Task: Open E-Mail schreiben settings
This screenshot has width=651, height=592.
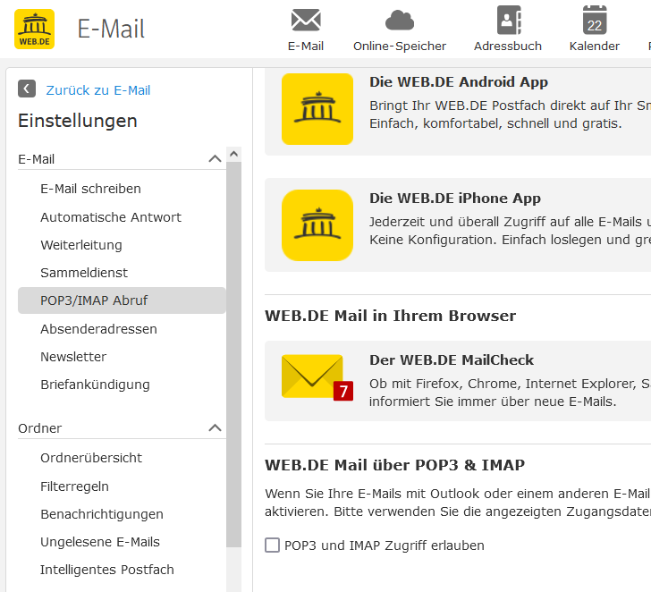Action: [90, 189]
